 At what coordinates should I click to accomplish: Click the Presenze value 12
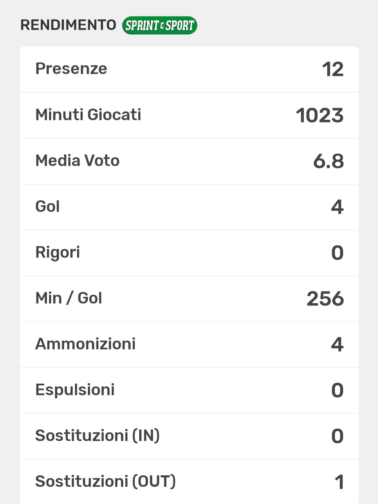coord(332,69)
